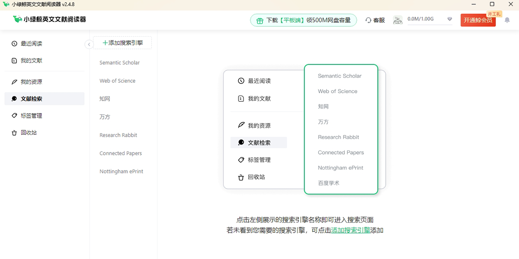Open notifications via the bell icon

point(507,20)
